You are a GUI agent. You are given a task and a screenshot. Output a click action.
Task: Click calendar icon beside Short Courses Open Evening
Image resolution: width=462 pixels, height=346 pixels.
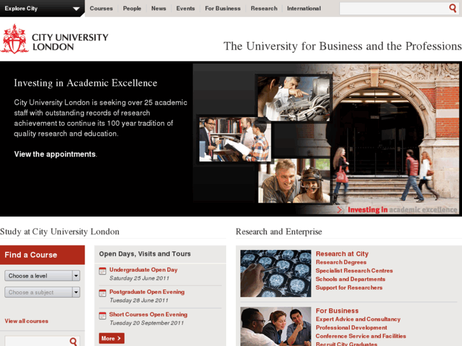click(x=102, y=316)
